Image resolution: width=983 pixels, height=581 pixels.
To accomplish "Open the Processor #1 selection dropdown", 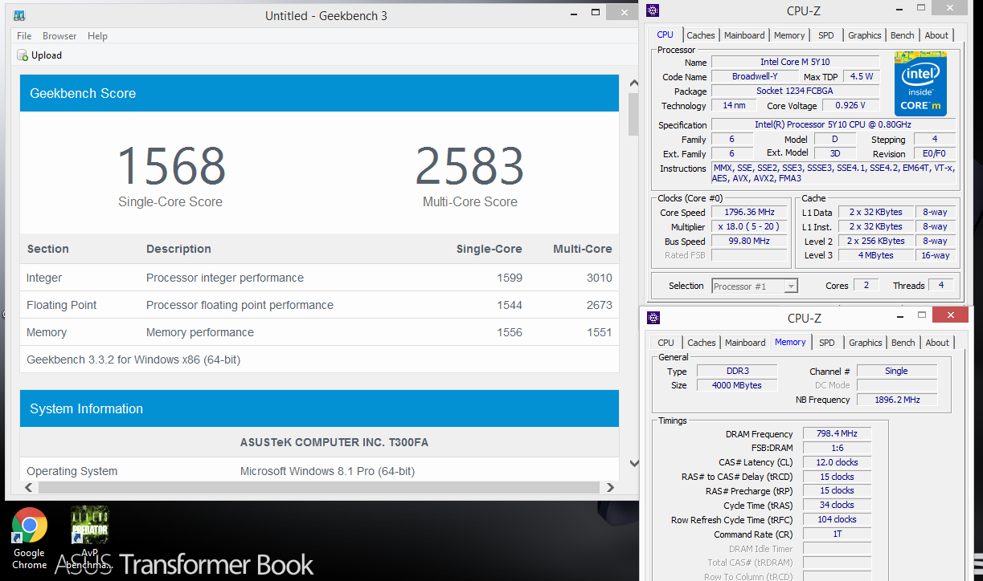I will click(x=755, y=286).
